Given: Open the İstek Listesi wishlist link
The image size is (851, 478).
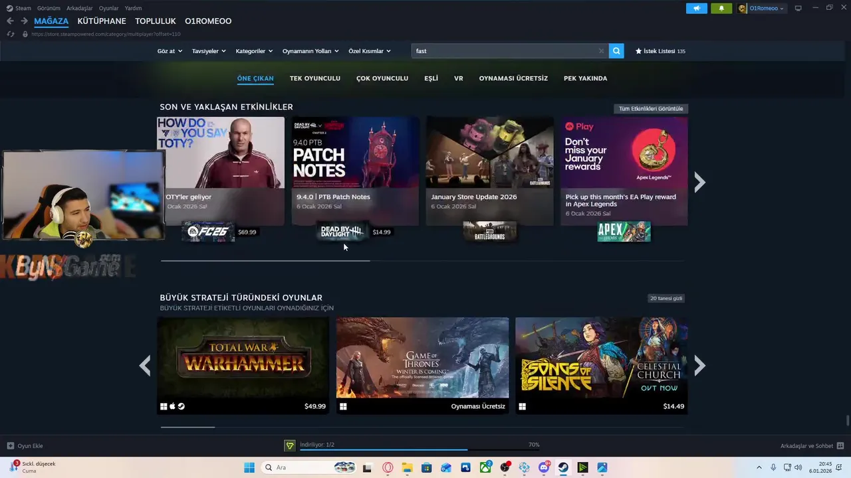Looking at the screenshot, I should click(x=660, y=51).
